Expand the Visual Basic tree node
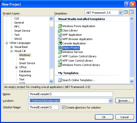 tap(11, 47)
